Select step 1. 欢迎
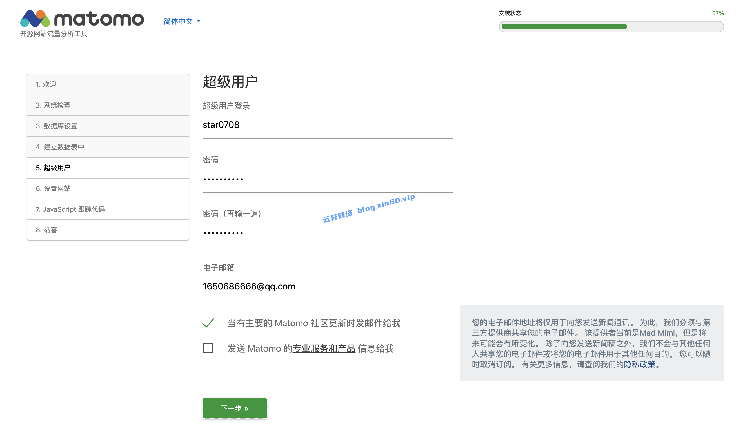The width and height of the screenshot is (743, 446). (108, 84)
